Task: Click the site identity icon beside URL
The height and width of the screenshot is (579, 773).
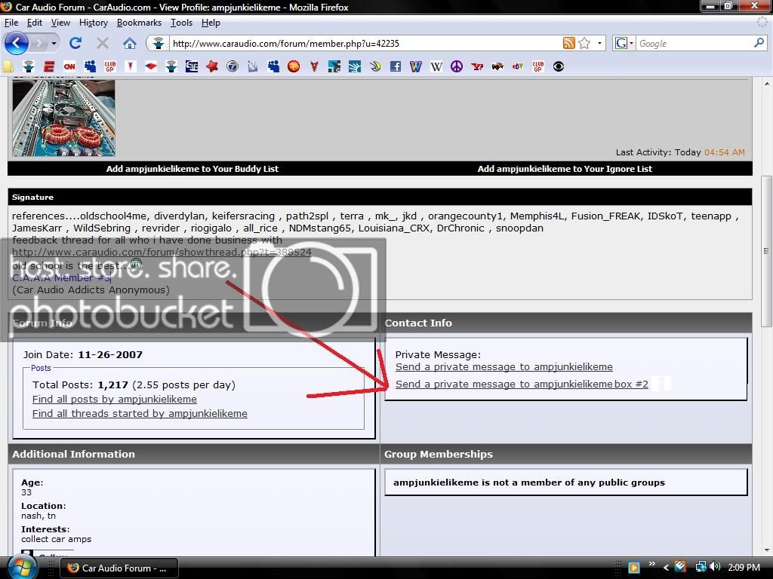Action: [158, 43]
